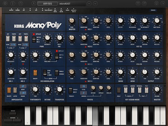Open the info icon in the top bar
Viewport: 168px width, 126px height.
tap(13, 4)
